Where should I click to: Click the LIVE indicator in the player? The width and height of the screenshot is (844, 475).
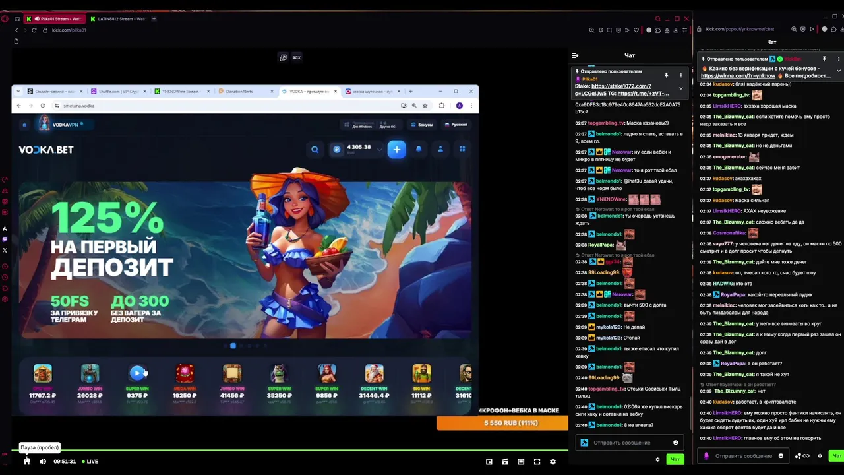tap(90, 462)
